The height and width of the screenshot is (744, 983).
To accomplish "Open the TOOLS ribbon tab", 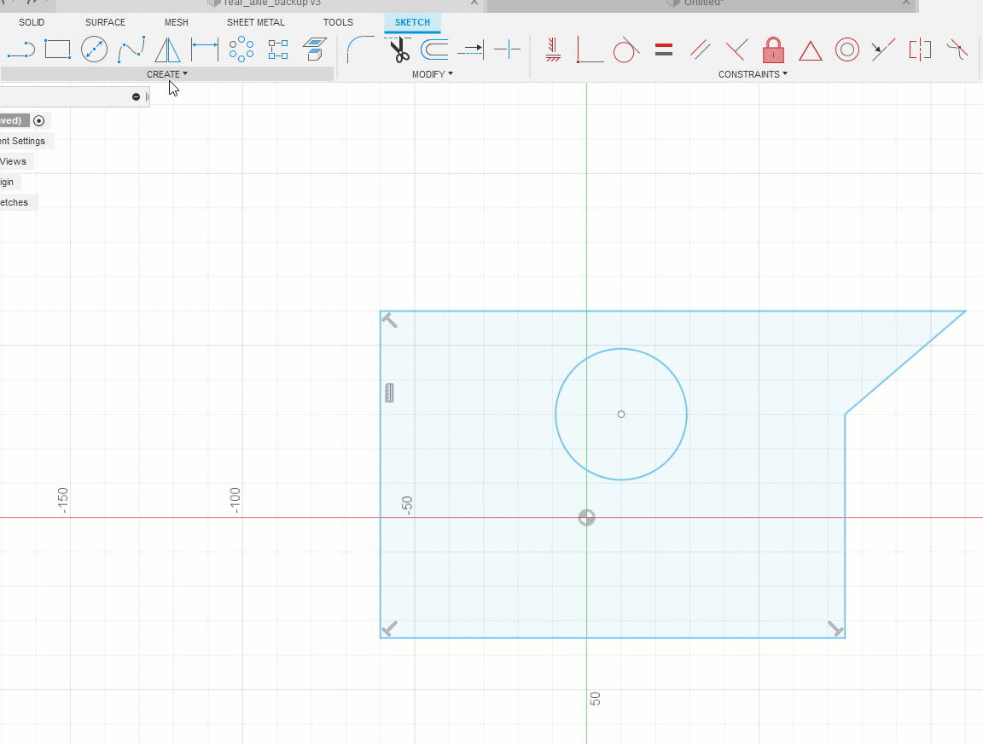I will point(338,22).
